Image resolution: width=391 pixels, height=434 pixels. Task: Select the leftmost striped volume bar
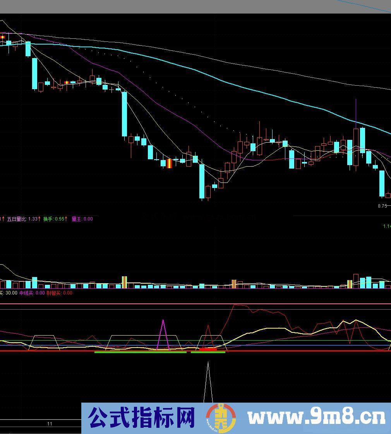[124, 282]
